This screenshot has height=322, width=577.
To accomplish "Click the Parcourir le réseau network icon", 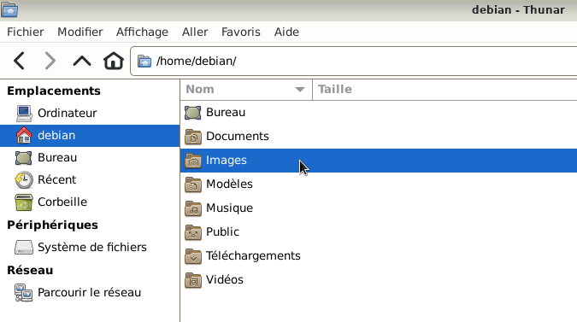I will click(24, 293).
